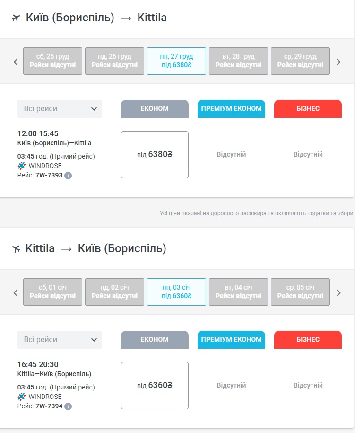Viewport: 355px width, 433px height.
Task: Show earlier dates for Kittila–Kyiv return
Action: [x=15, y=292]
